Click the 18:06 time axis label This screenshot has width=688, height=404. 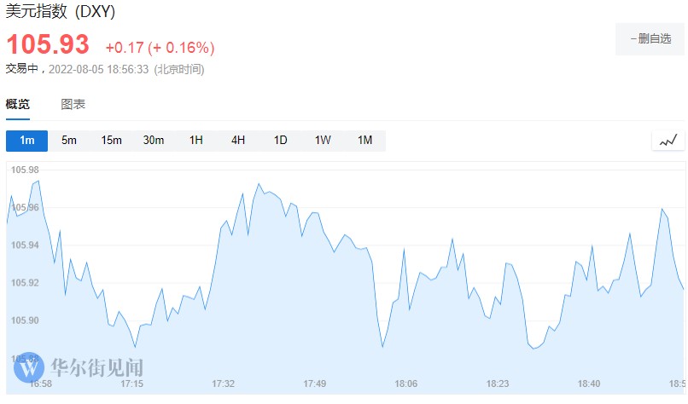(x=405, y=384)
